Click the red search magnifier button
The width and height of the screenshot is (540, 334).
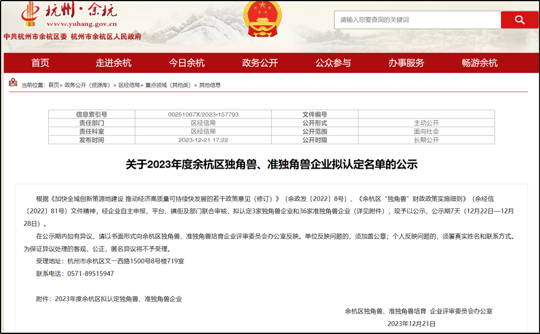tap(519, 20)
